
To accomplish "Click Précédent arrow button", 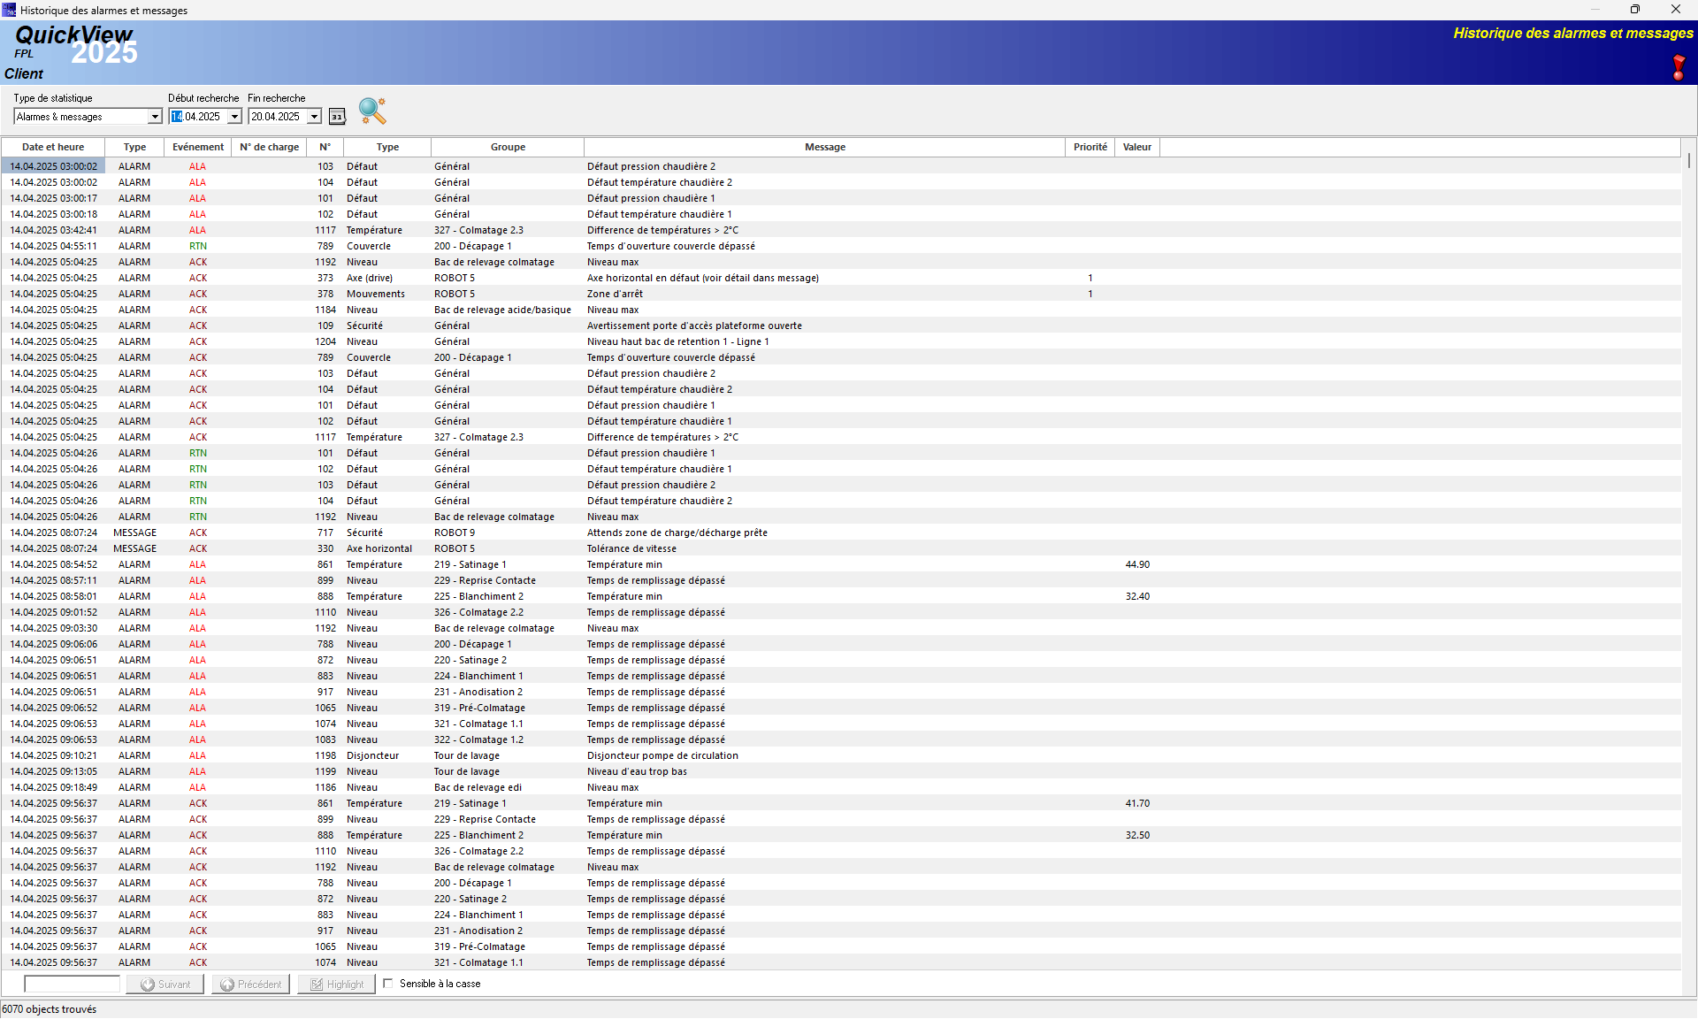I will [250, 985].
